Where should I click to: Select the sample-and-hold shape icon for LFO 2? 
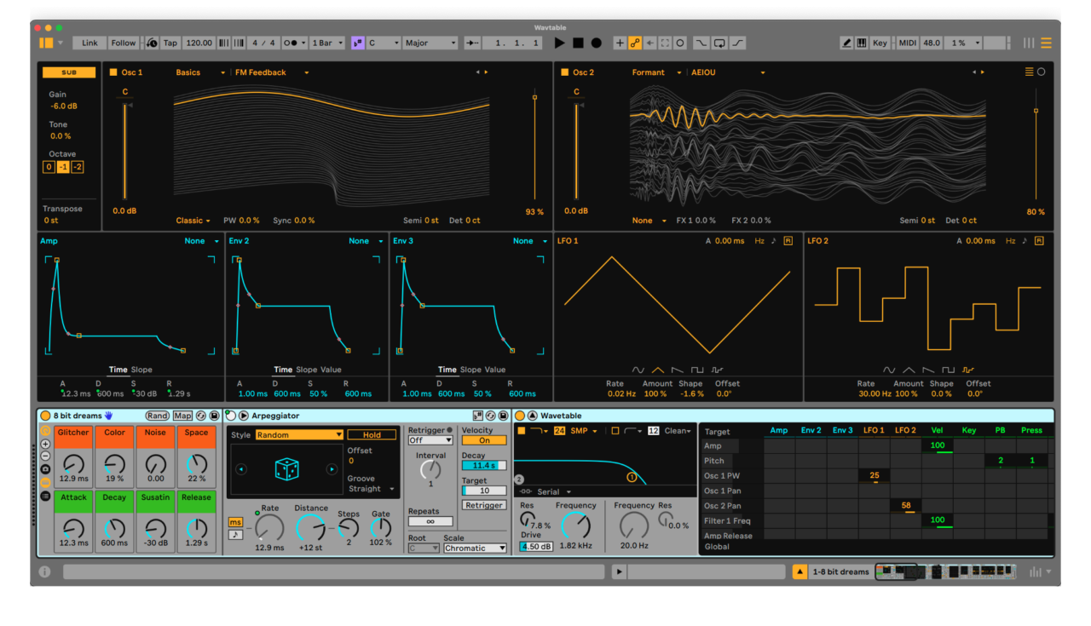(969, 370)
